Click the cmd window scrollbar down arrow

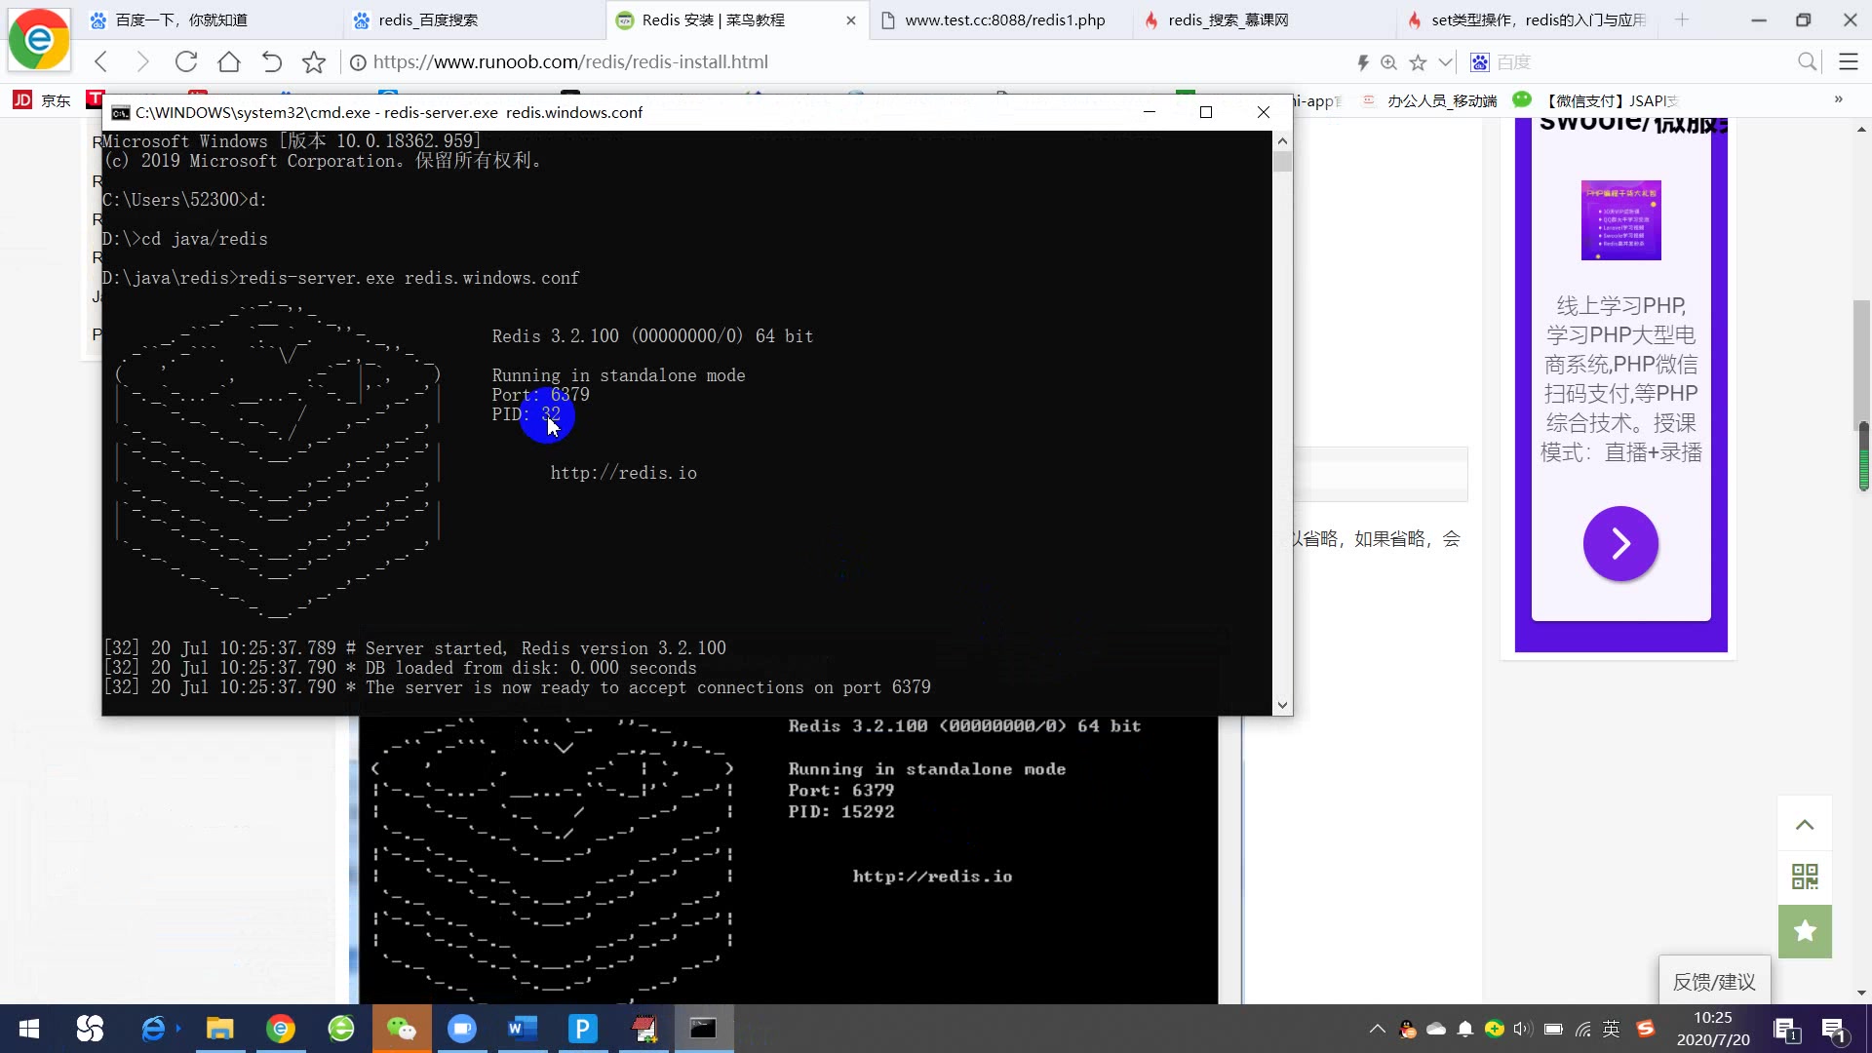tap(1282, 705)
